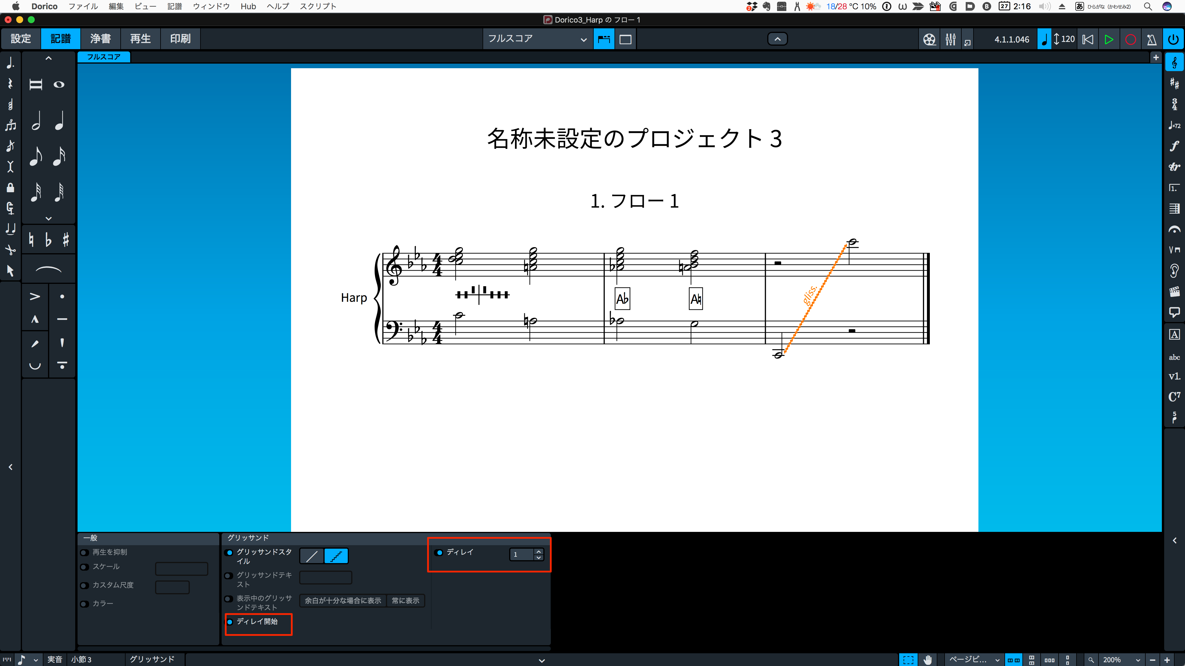Image resolution: width=1185 pixels, height=666 pixels.
Task: Select the flat accidental in the notes panel
Action: (x=48, y=239)
